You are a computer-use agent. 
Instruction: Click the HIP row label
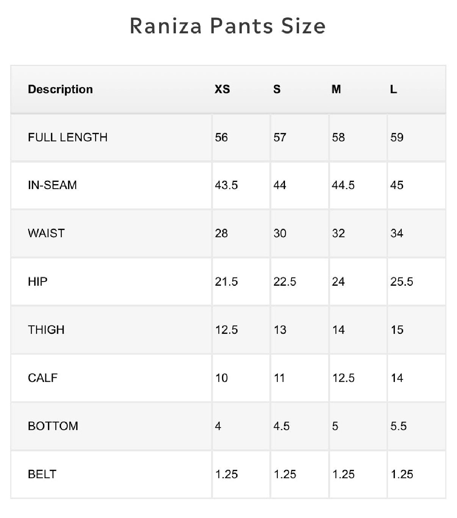tap(38, 282)
